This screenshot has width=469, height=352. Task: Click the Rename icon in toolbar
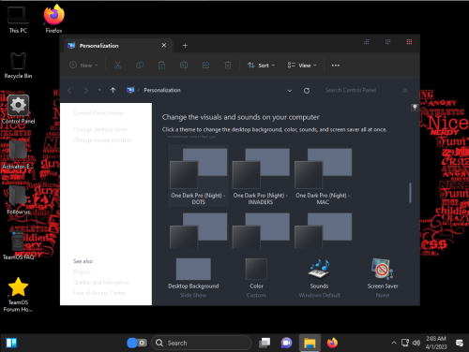184,66
